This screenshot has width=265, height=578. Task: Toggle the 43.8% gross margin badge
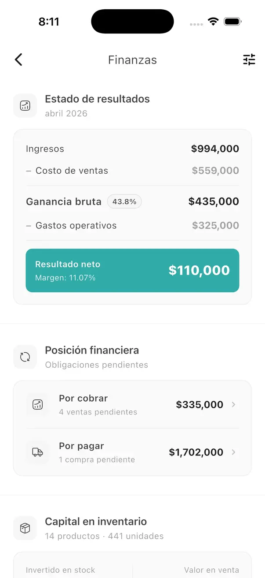point(124,201)
